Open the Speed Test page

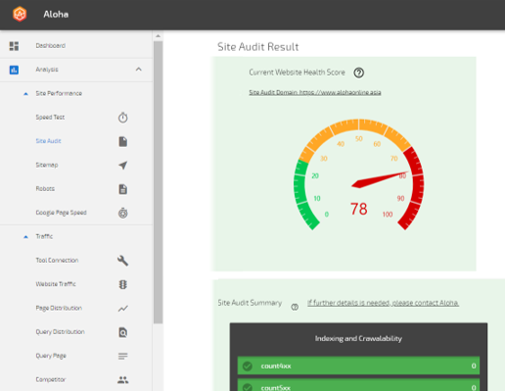tap(50, 118)
